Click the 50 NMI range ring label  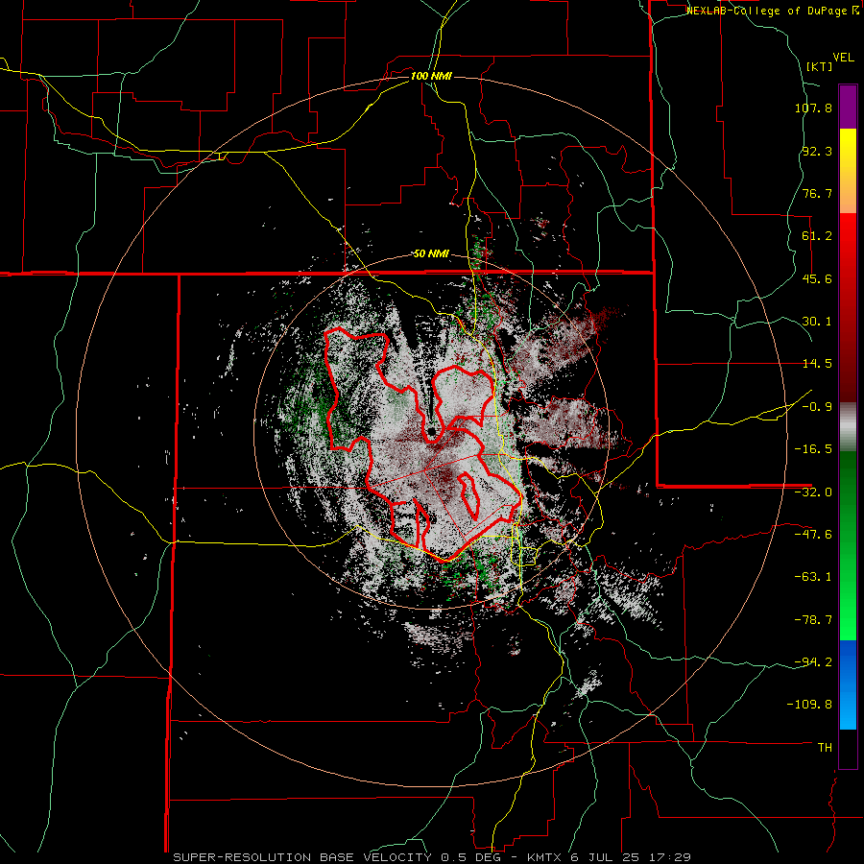point(431,254)
